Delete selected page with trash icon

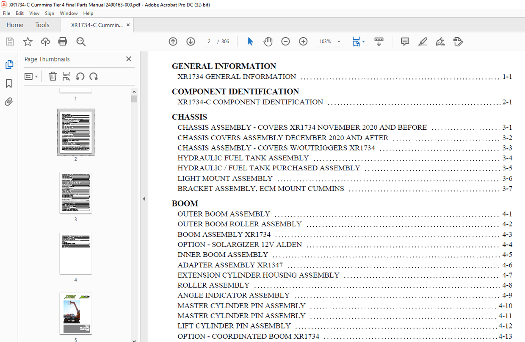pyautogui.click(x=52, y=76)
